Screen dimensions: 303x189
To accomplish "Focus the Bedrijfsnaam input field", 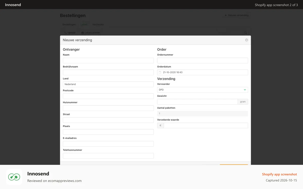I will click(108, 72).
